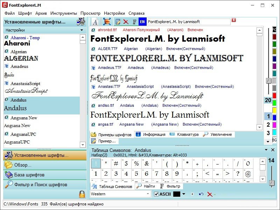The image size is (280, 210).
Task: Click the 'F' font toolbar icon
Action: tap(134, 22)
